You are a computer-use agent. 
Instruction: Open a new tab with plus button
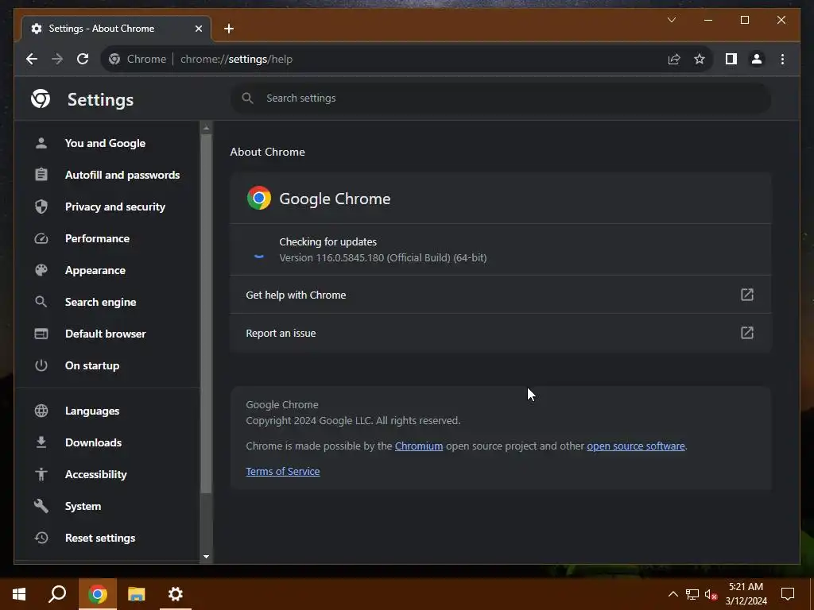(229, 29)
